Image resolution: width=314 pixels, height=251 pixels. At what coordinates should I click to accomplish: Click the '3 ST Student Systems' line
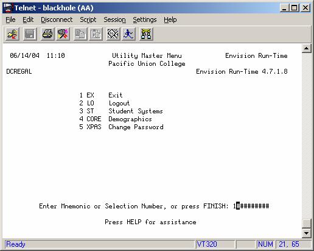(121, 111)
